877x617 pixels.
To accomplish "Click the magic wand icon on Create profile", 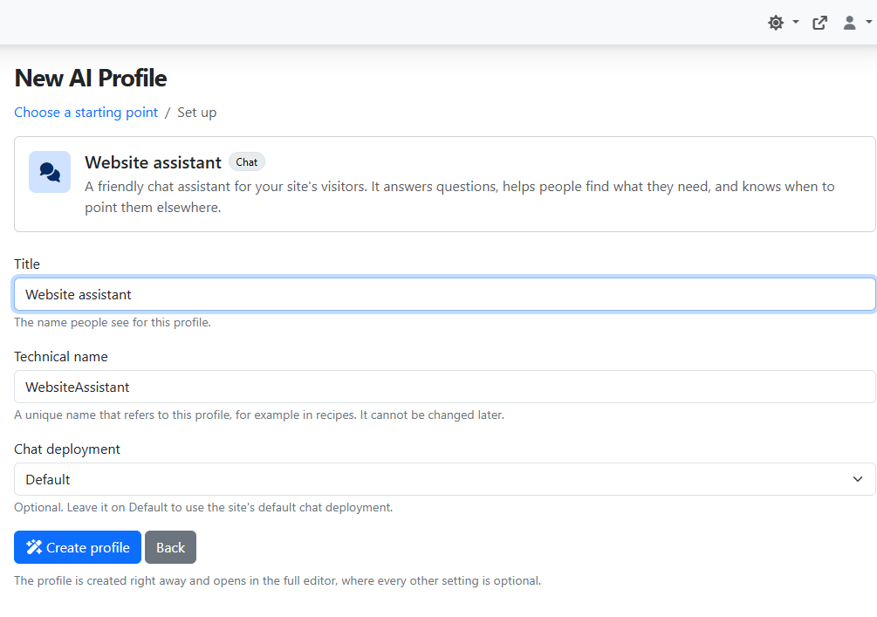I will 34,547.
